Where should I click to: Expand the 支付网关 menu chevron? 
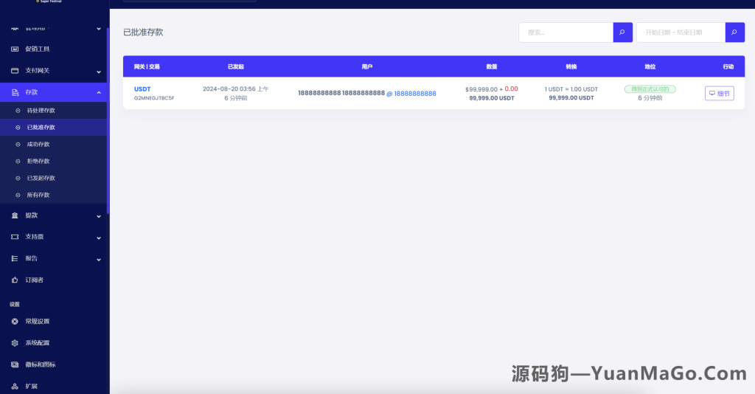click(99, 72)
